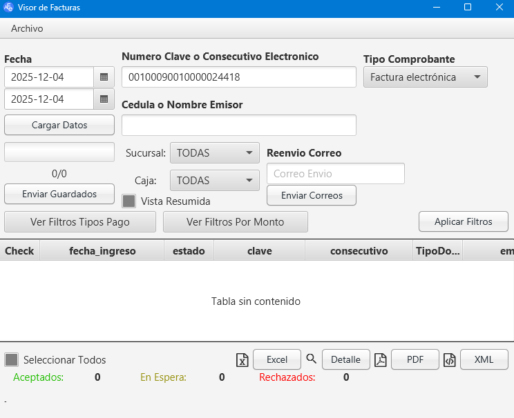Open the Archivo menu
The width and height of the screenshot is (514, 418).
click(x=27, y=28)
